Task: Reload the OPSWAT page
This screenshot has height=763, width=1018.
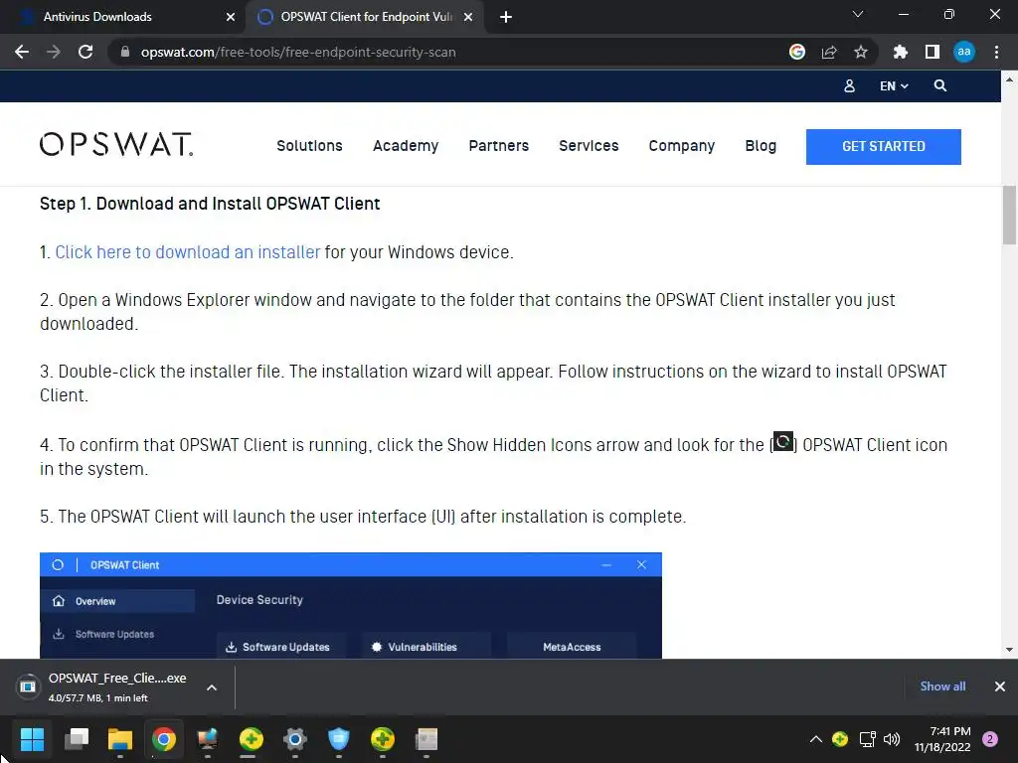Action: tap(85, 52)
